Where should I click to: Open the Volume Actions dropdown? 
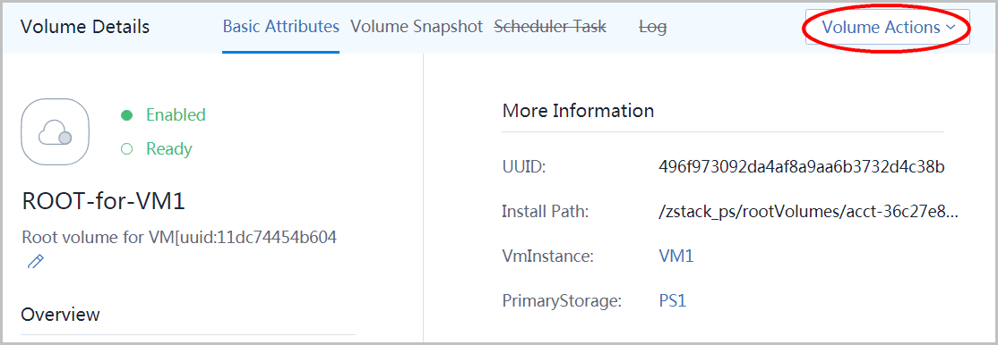coord(887,28)
